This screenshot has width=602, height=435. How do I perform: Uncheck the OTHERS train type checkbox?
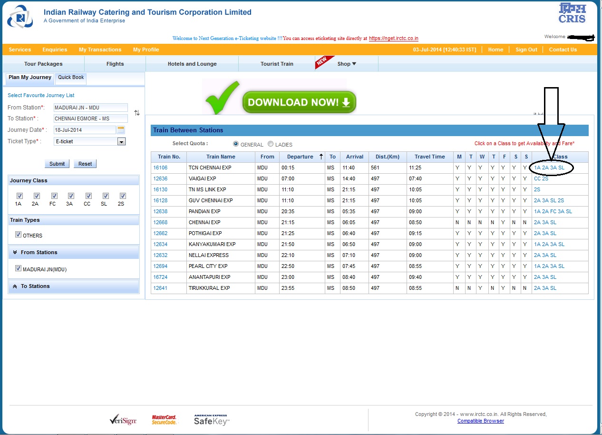tap(19, 235)
